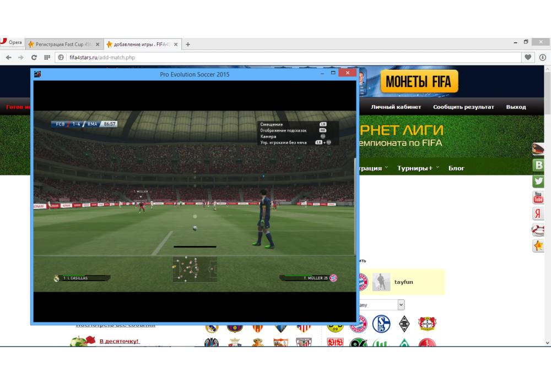
Task: Click the Сообщить результат link
Action: [x=463, y=107]
